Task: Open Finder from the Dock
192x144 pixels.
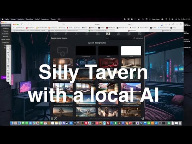Action: [12, 123]
